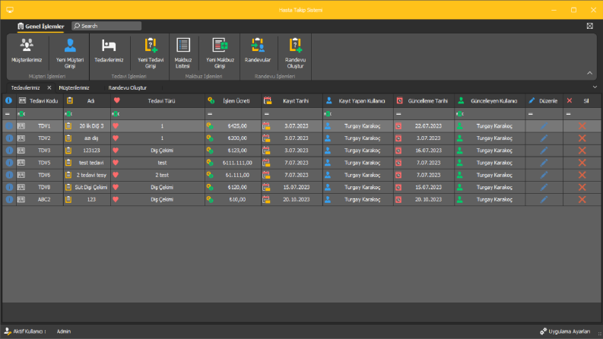Open the Tedavilerimiz ribbon button
The width and height of the screenshot is (603, 339).
[109, 51]
